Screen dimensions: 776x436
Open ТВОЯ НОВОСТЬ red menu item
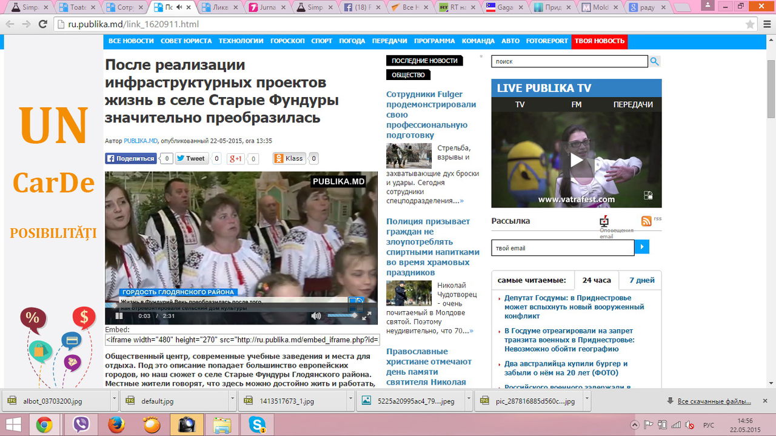click(x=600, y=41)
